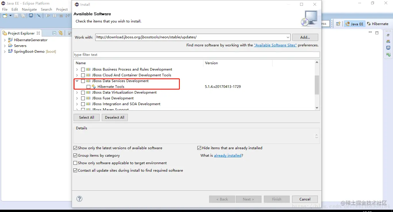Expand JBoss Data Virtualization Development

tap(77, 92)
